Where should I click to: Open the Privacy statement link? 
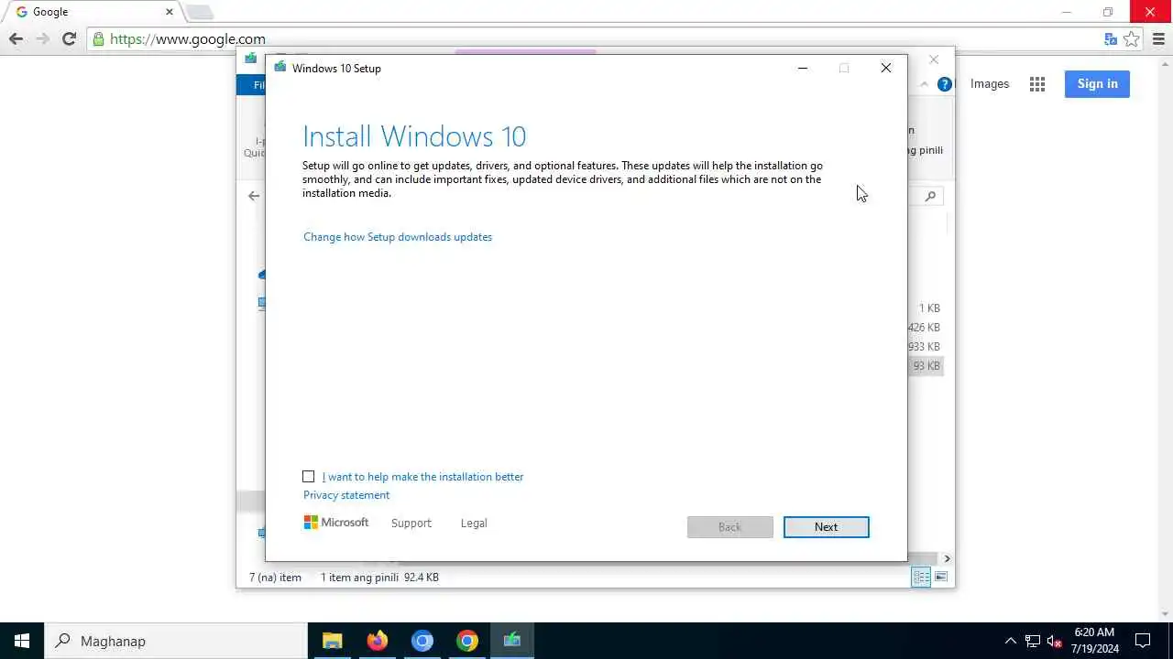click(346, 495)
